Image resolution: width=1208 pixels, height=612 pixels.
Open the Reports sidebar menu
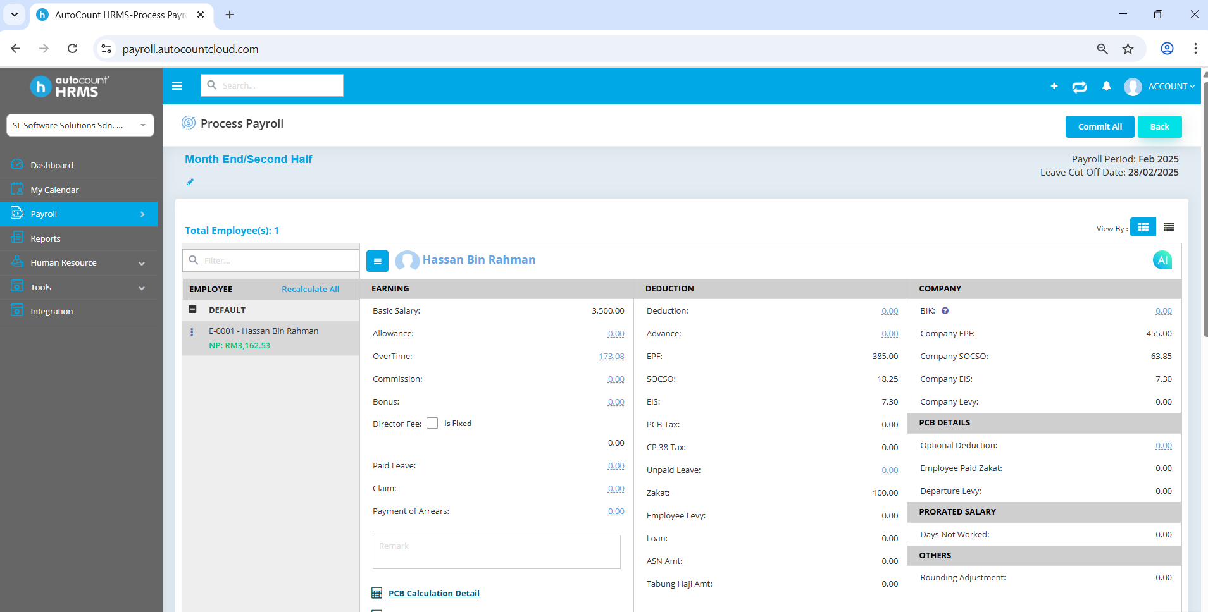[45, 238]
